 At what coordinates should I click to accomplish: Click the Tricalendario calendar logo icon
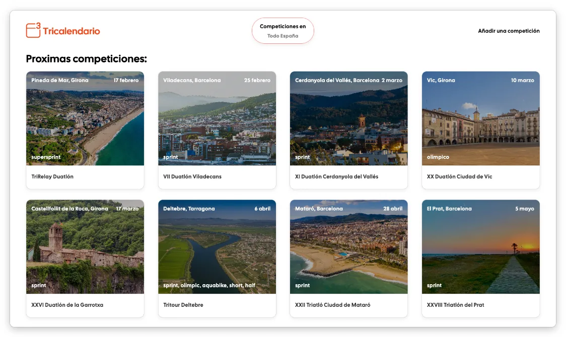[x=33, y=30]
